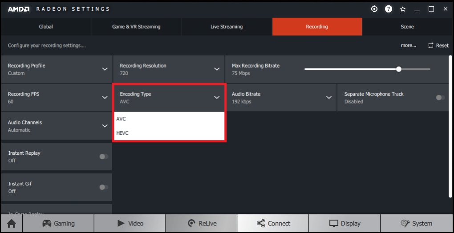
Task: Switch to the Global tab
Action: 46,27
